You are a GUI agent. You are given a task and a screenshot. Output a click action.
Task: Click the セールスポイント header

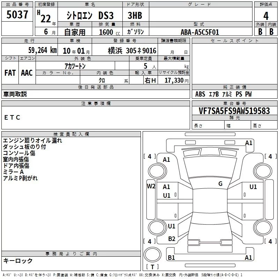pos(234,41)
